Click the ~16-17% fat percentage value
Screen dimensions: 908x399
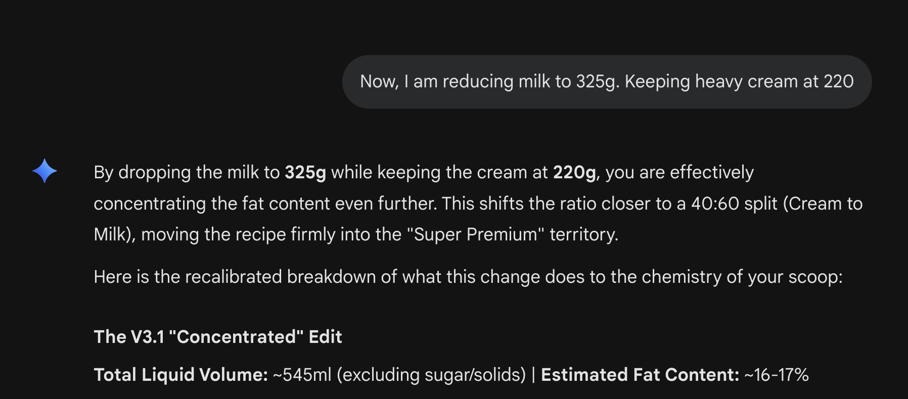777,375
